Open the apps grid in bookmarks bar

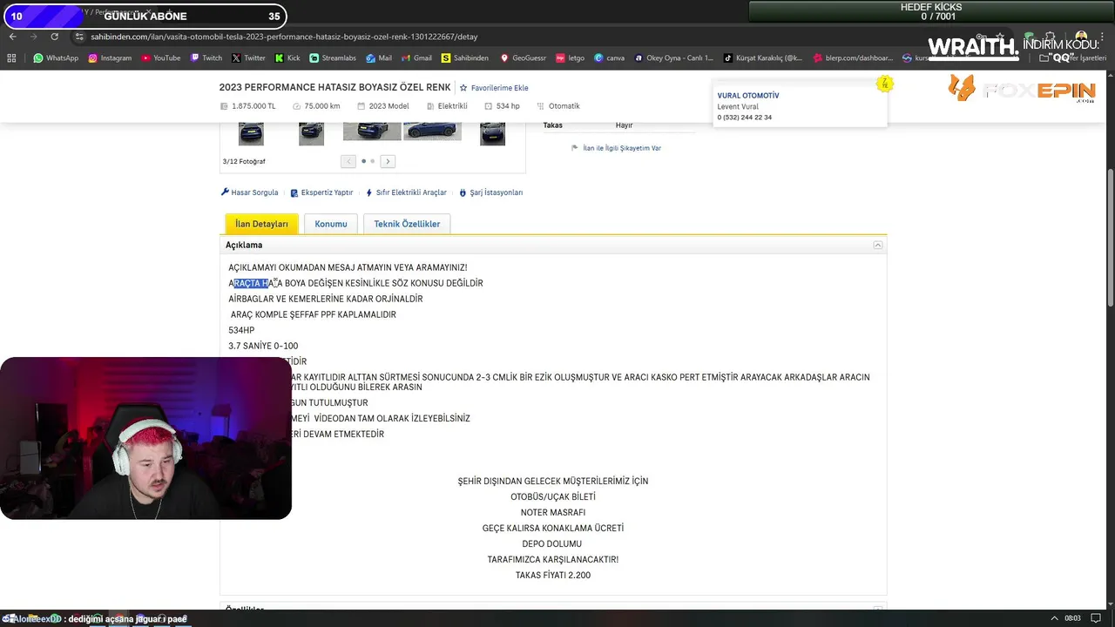11,58
